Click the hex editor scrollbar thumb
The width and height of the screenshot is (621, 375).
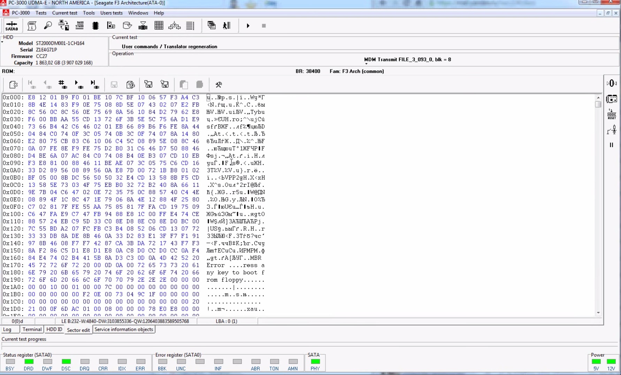pyautogui.click(x=598, y=104)
